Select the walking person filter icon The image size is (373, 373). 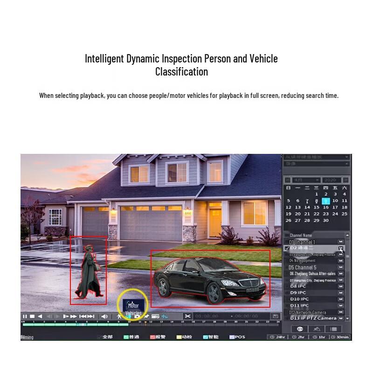(x=119, y=317)
